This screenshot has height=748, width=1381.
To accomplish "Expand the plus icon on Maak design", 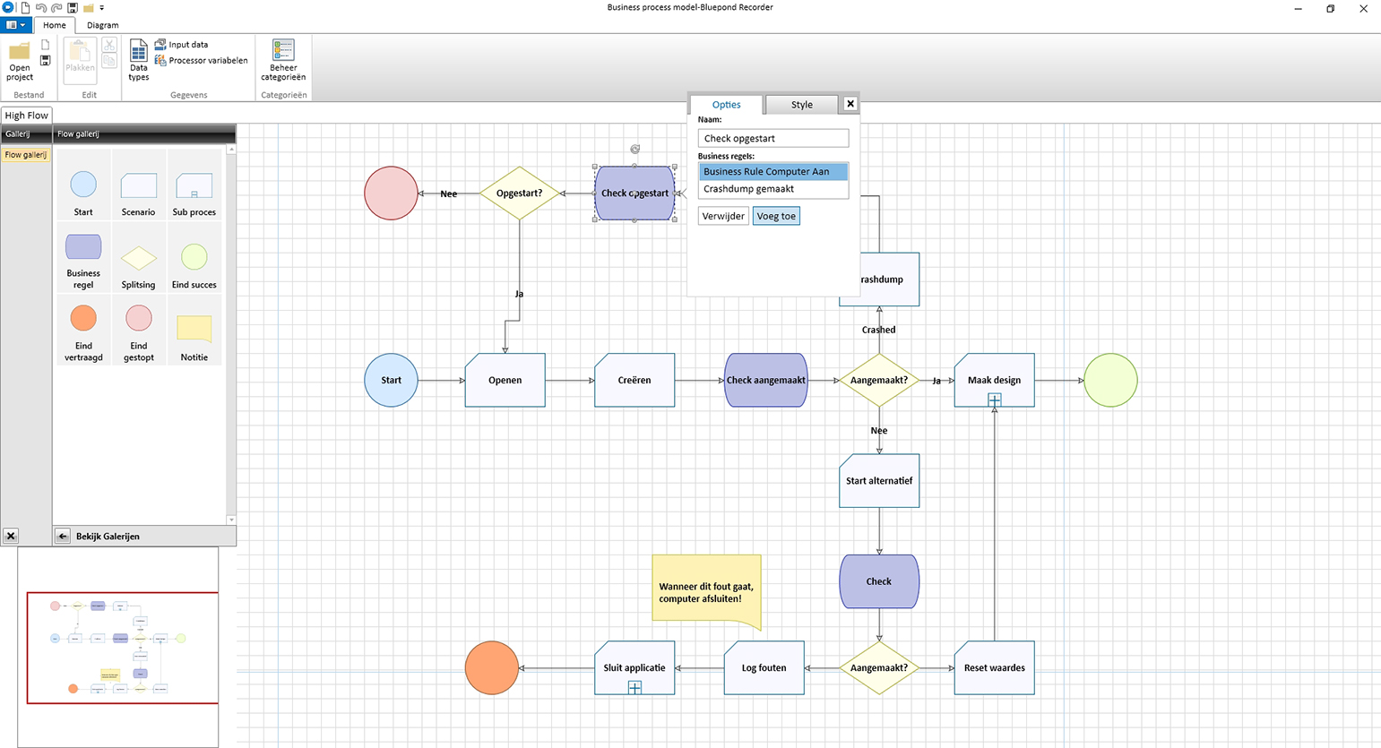I will (995, 400).
